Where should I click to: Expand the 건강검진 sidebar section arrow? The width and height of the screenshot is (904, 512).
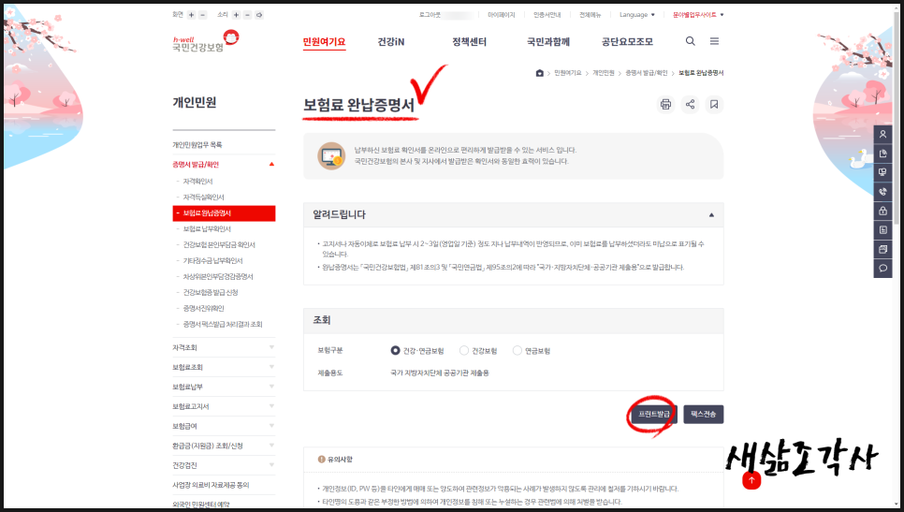pos(271,464)
